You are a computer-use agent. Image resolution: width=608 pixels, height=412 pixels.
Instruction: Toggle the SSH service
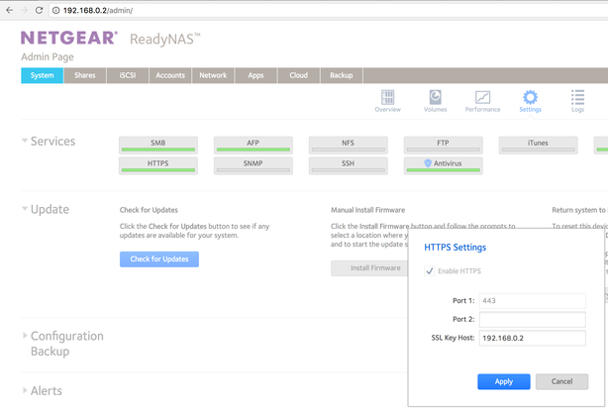(349, 165)
